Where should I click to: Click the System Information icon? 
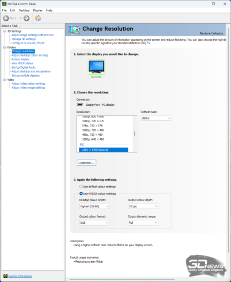tap(5, 276)
